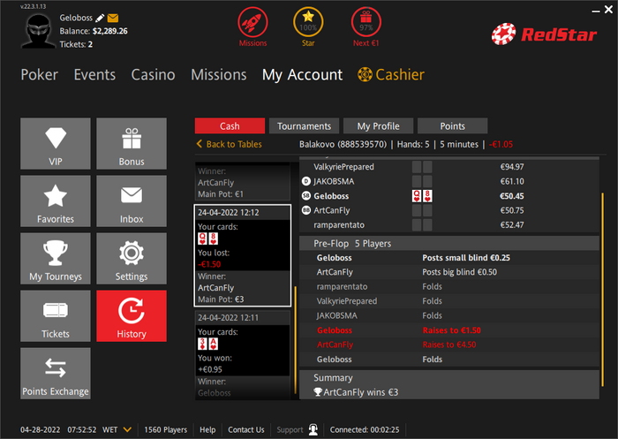Click Contact Us in status bar

point(246,429)
